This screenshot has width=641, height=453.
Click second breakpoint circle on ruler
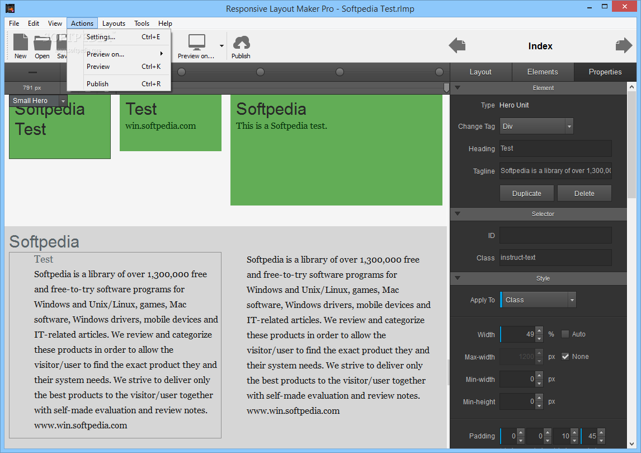[261, 72]
